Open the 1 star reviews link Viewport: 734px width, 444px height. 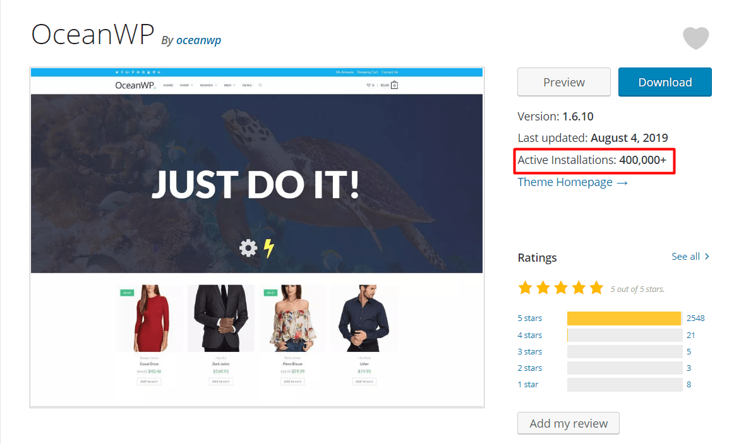click(528, 384)
